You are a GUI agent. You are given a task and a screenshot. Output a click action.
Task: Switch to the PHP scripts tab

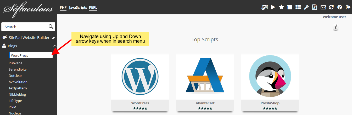[63, 8]
